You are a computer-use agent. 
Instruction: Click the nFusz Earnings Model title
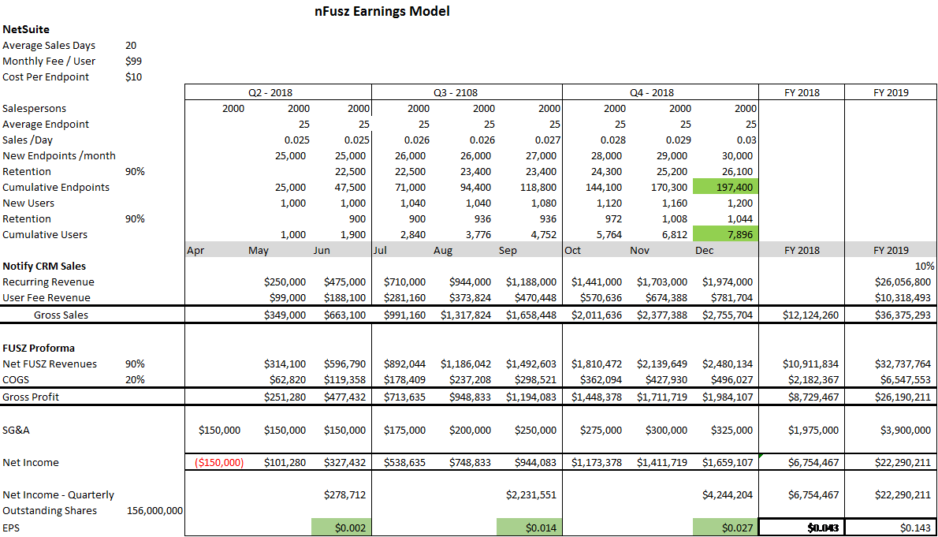tap(382, 12)
